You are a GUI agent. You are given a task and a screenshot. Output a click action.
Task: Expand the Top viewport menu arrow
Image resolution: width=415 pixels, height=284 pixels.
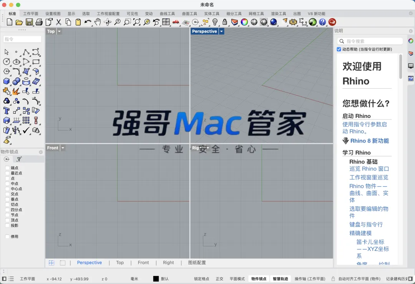point(59,31)
